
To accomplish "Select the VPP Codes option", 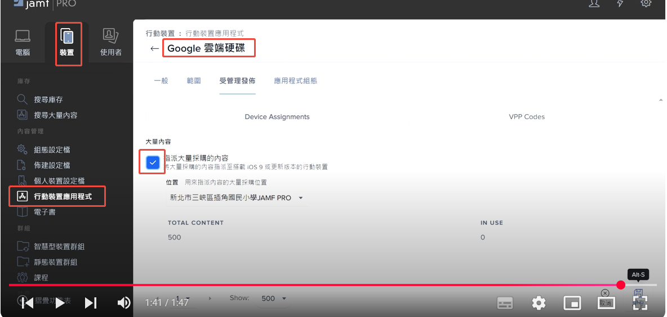I will pyautogui.click(x=527, y=117).
